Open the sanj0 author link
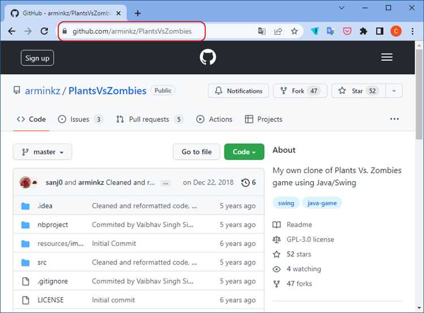The width and height of the screenshot is (424, 313). [54, 182]
